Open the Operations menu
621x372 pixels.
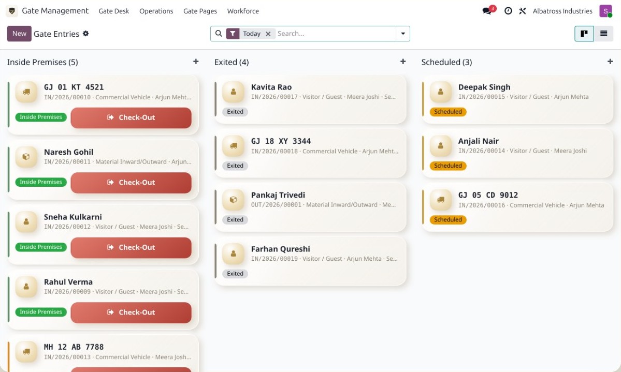156,11
